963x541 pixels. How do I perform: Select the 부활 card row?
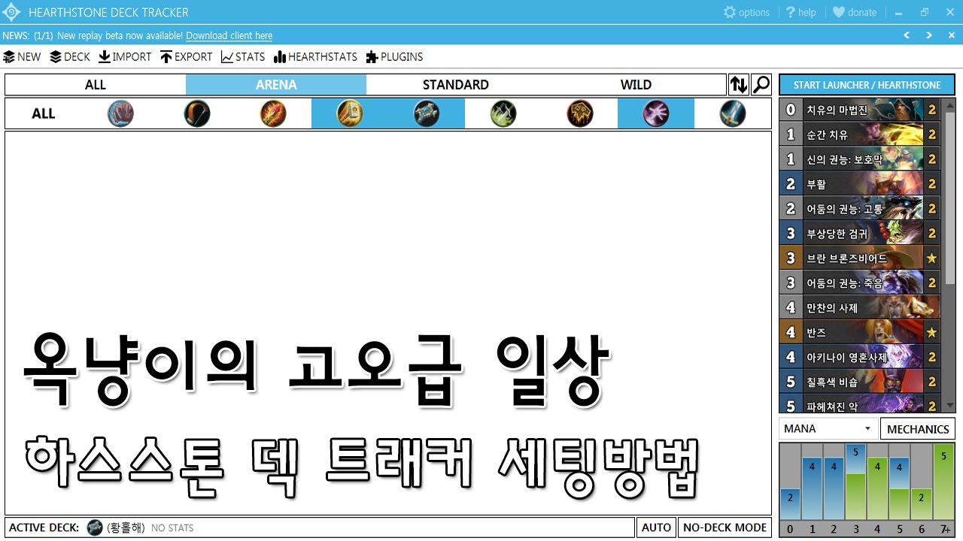[860, 184]
